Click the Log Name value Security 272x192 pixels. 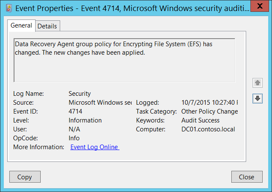(x=80, y=93)
